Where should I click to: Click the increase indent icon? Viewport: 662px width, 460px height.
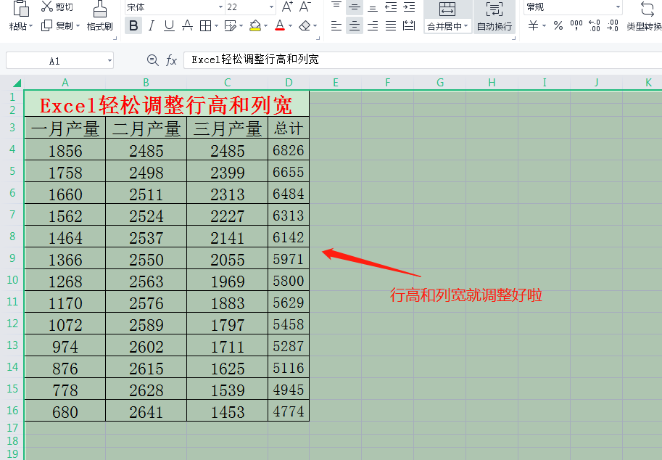click(x=409, y=7)
